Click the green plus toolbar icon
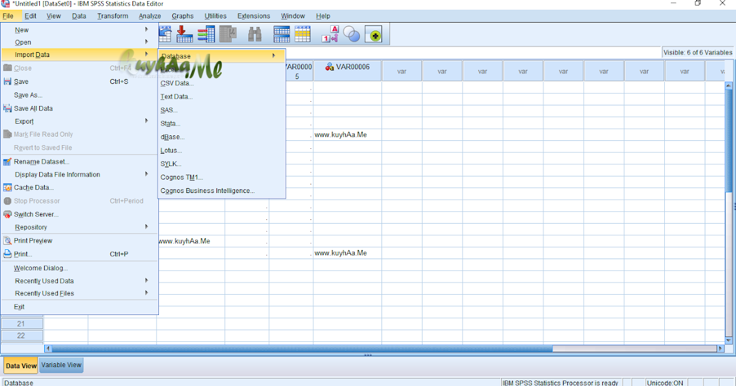This screenshot has width=736, height=386. point(374,35)
